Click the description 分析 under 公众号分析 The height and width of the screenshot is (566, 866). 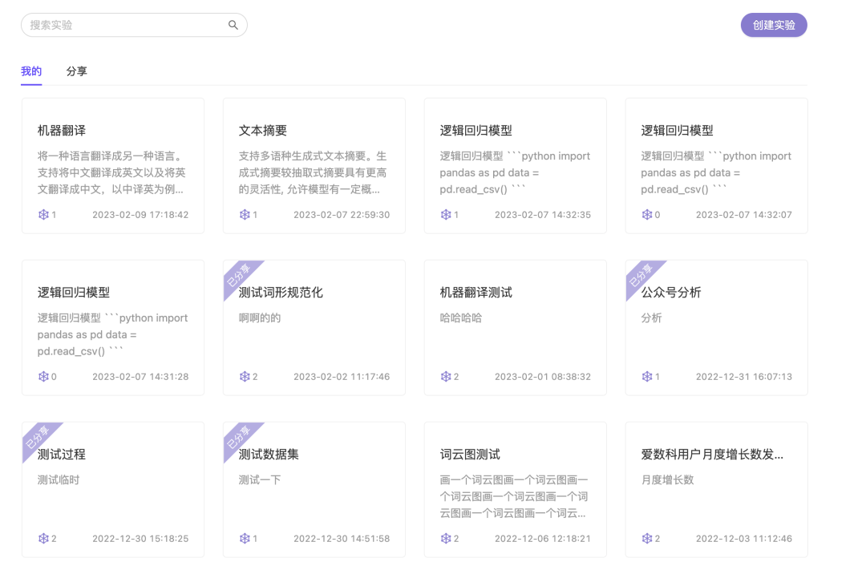651,317
